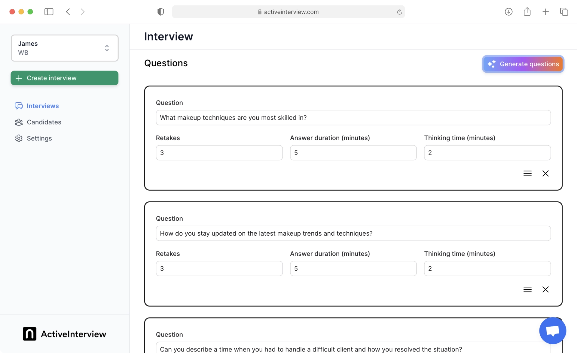Click the browser back navigation arrow
Viewport: 577px width, 353px height.
pos(67,11)
